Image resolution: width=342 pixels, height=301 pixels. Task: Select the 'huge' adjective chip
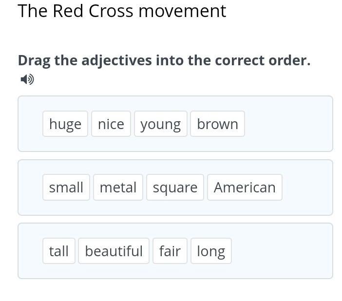(65, 124)
